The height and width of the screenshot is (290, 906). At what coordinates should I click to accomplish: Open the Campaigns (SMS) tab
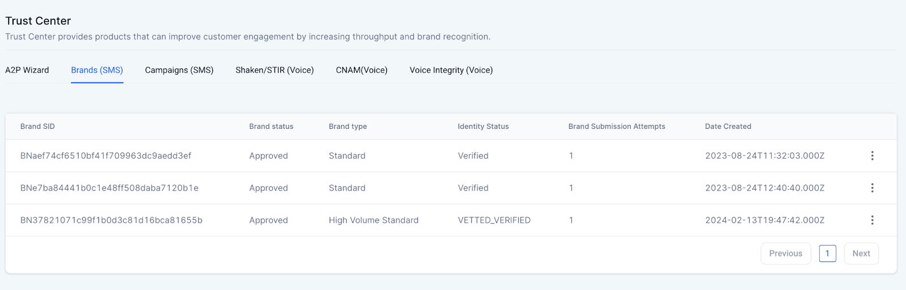tap(179, 70)
